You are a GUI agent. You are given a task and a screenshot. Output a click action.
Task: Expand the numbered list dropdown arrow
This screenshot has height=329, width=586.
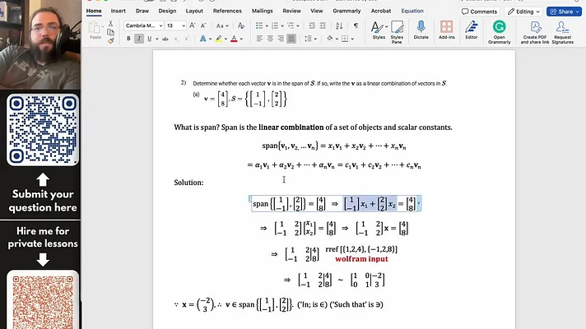coord(282,26)
